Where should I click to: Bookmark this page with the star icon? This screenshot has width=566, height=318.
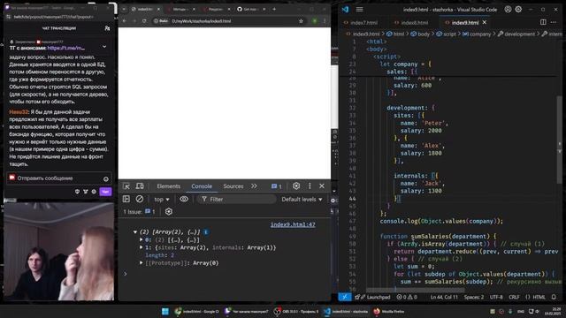point(301,21)
